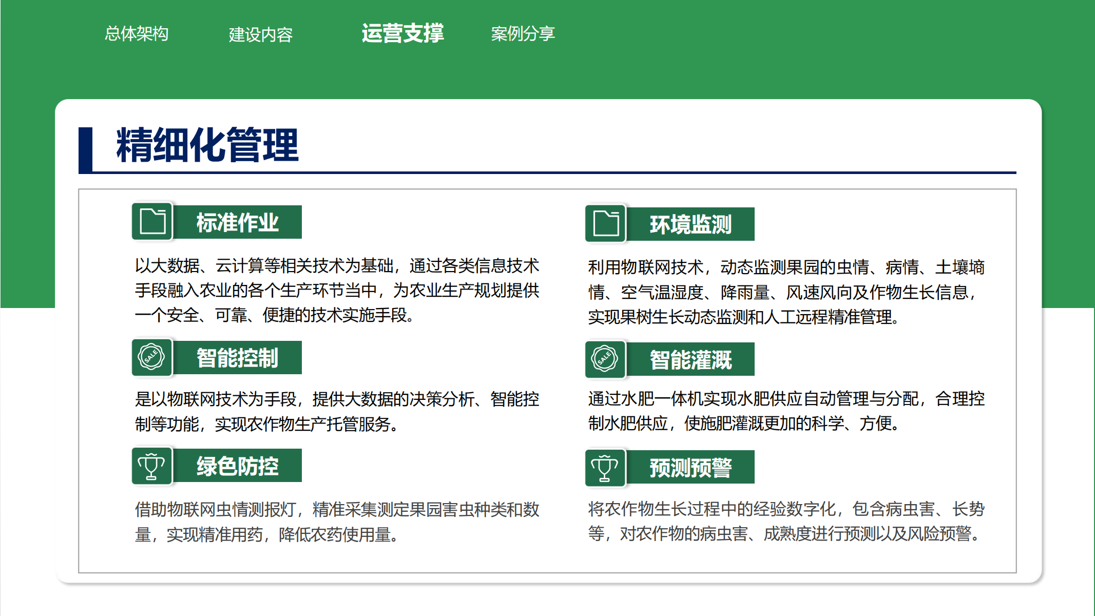Click the 标准作业 heading label
This screenshot has height=616, width=1095.
click(237, 222)
